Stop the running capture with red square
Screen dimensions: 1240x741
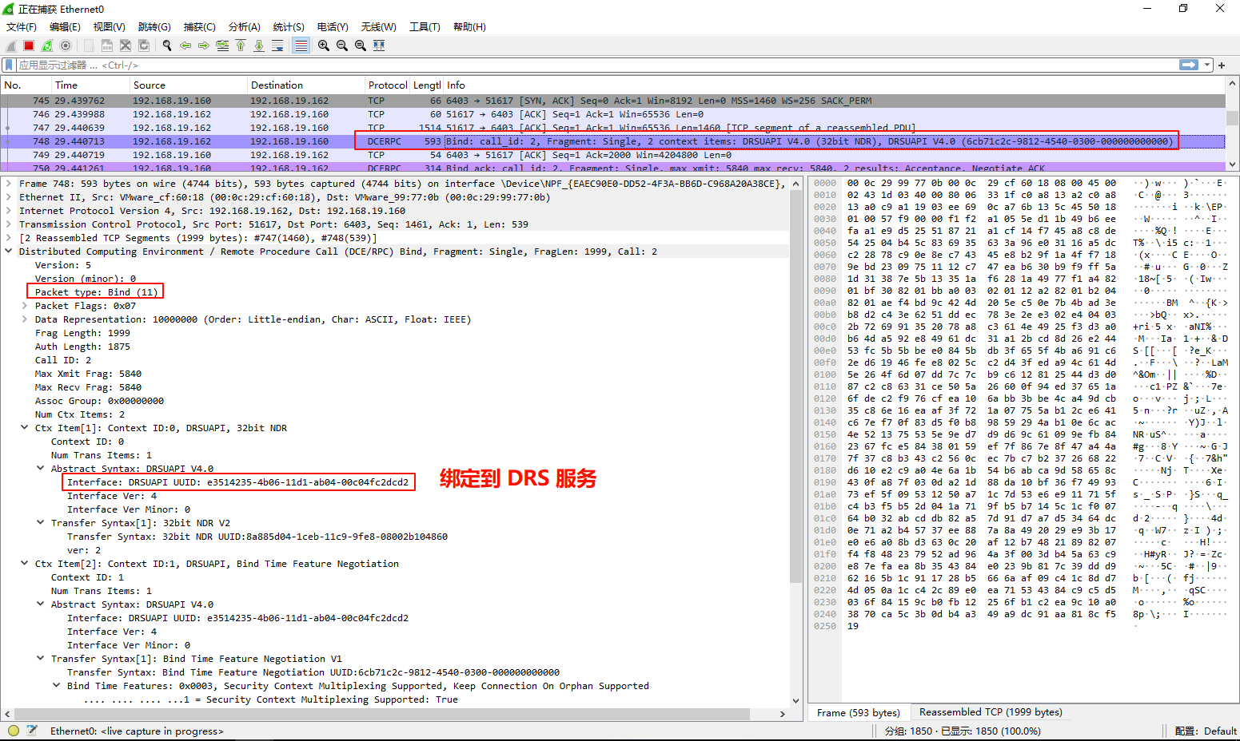click(29, 46)
